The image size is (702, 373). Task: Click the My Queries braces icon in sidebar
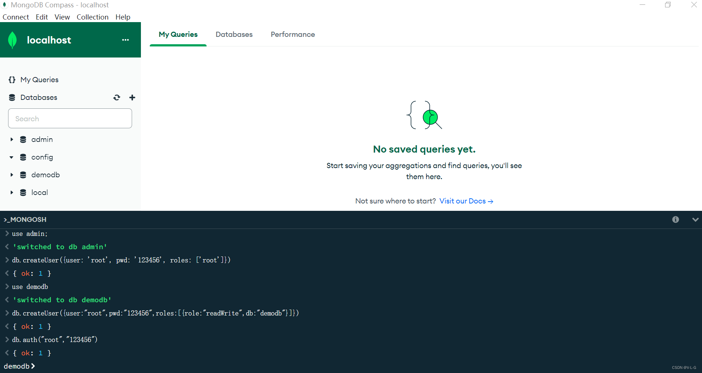click(x=12, y=80)
